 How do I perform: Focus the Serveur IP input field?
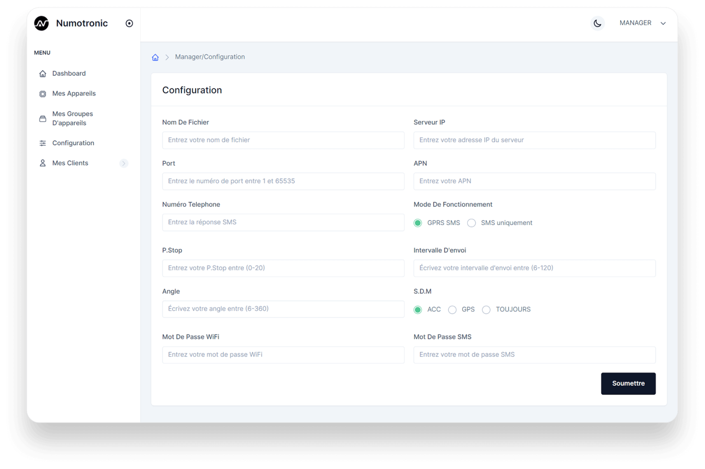(x=534, y=140)
